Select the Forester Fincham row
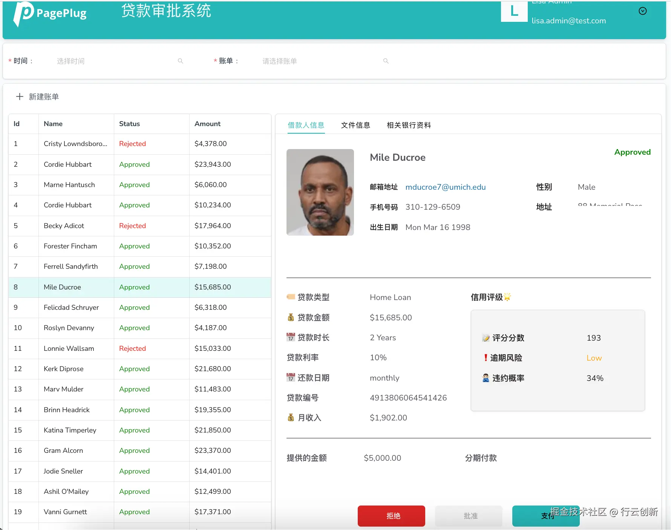 pos(140,246)
